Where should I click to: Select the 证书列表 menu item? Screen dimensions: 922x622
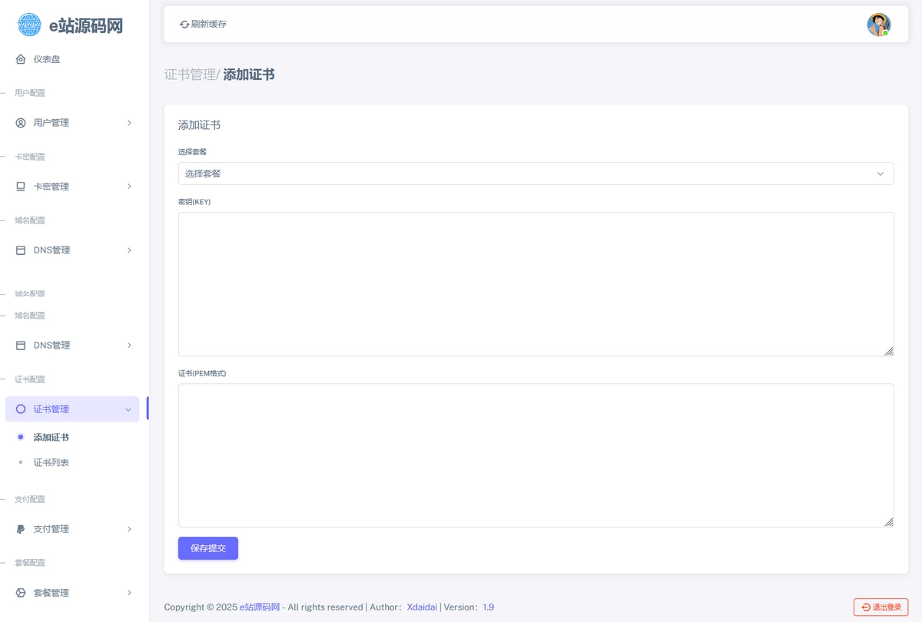pos(51,462)
